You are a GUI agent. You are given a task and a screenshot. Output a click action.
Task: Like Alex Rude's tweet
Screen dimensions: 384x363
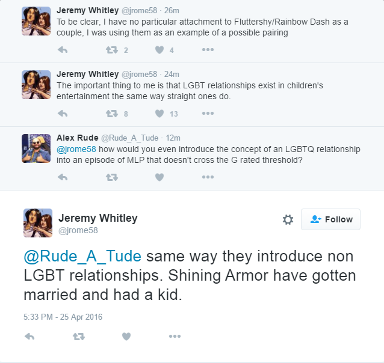tap(159, 177)
